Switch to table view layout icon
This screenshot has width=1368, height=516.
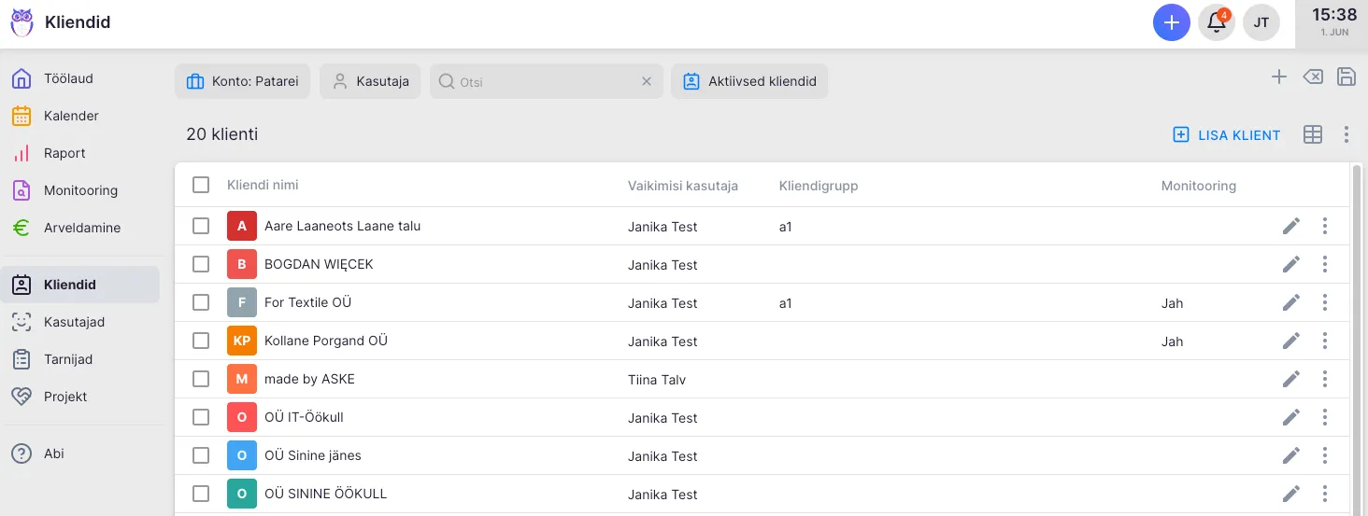(x=1313, y=135)
